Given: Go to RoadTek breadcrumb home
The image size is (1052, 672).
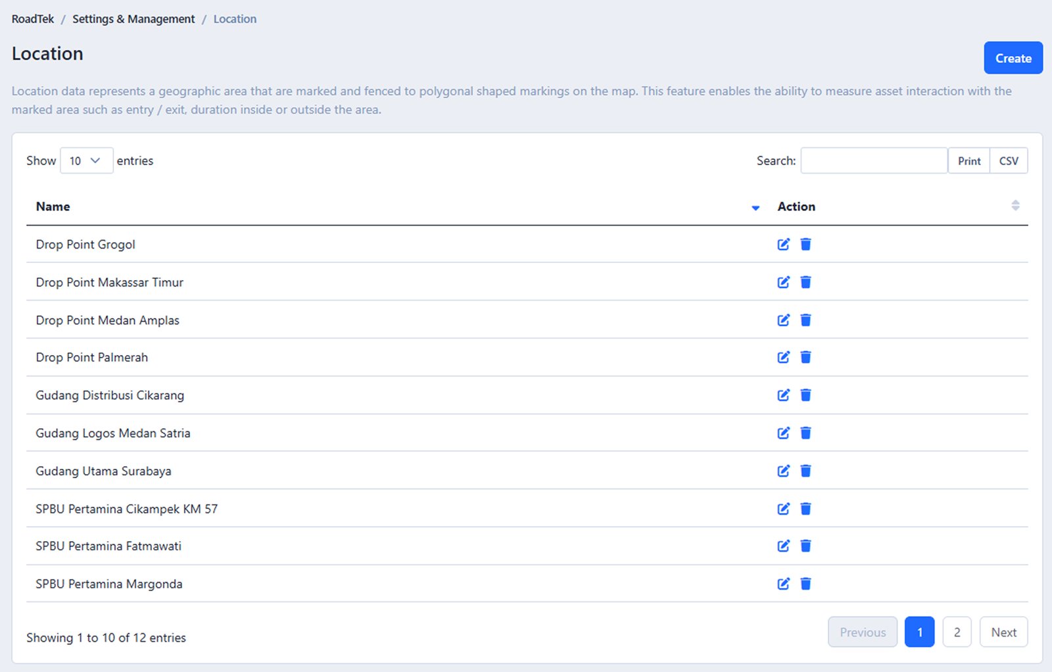Looking at the screenshot, I should point(33,19).
